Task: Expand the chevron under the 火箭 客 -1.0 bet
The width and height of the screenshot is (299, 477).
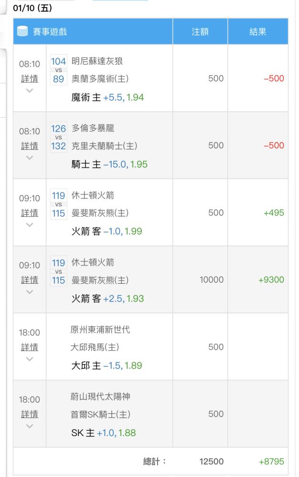Action: click(30, 225)
